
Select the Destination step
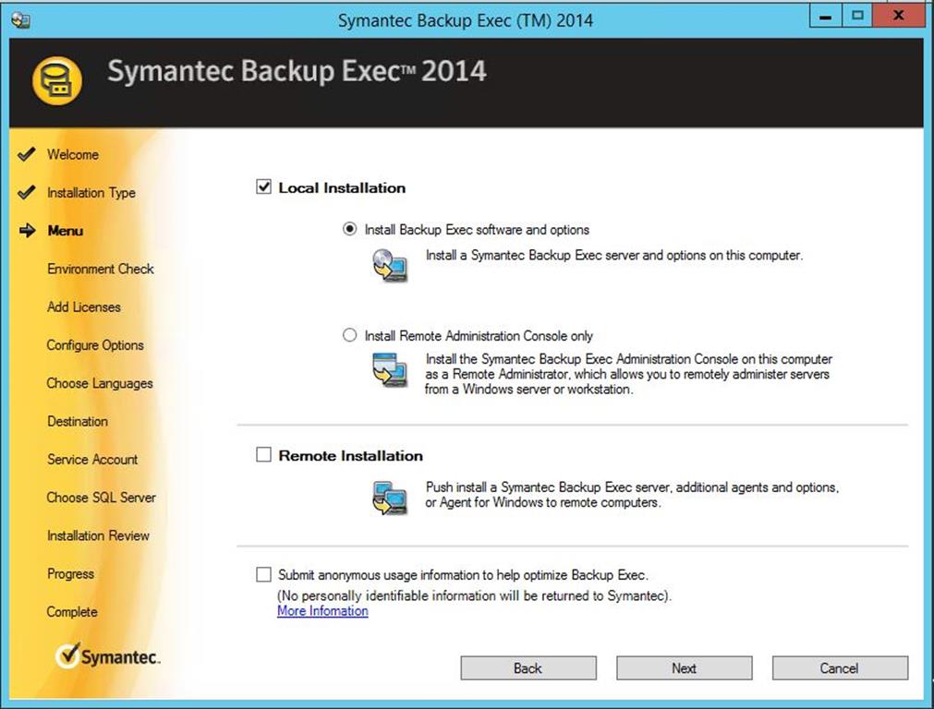pos(78,421)
